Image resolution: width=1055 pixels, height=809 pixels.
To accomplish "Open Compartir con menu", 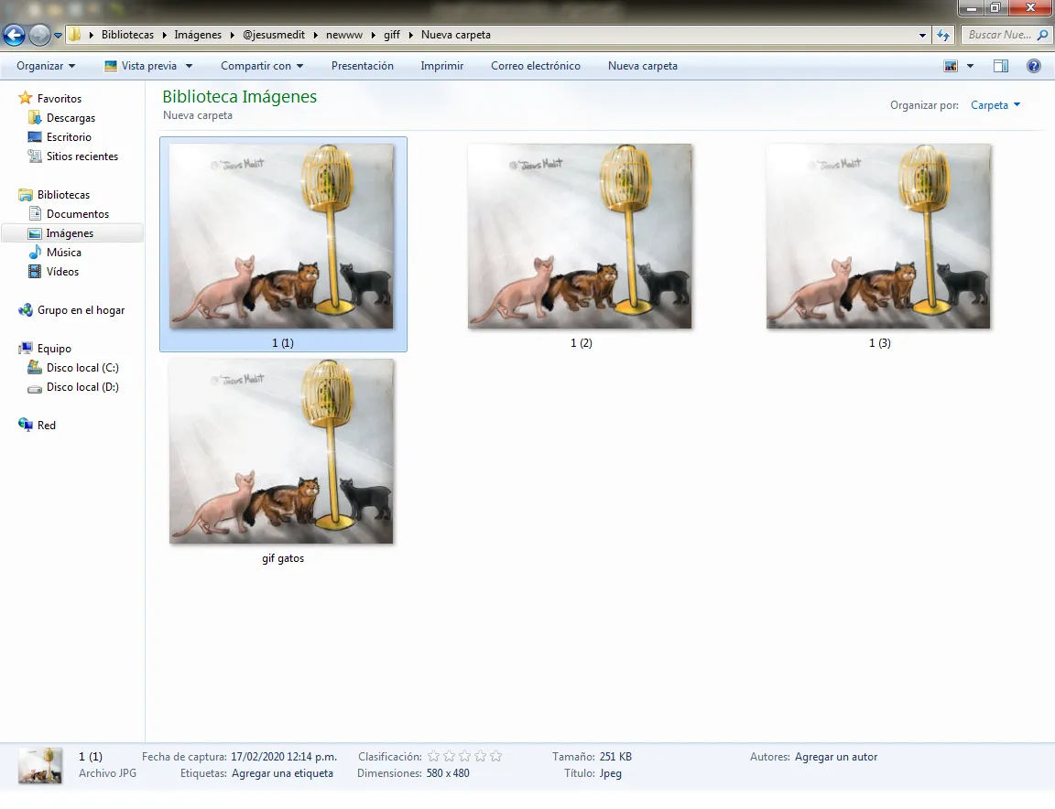I will point(262,66).
